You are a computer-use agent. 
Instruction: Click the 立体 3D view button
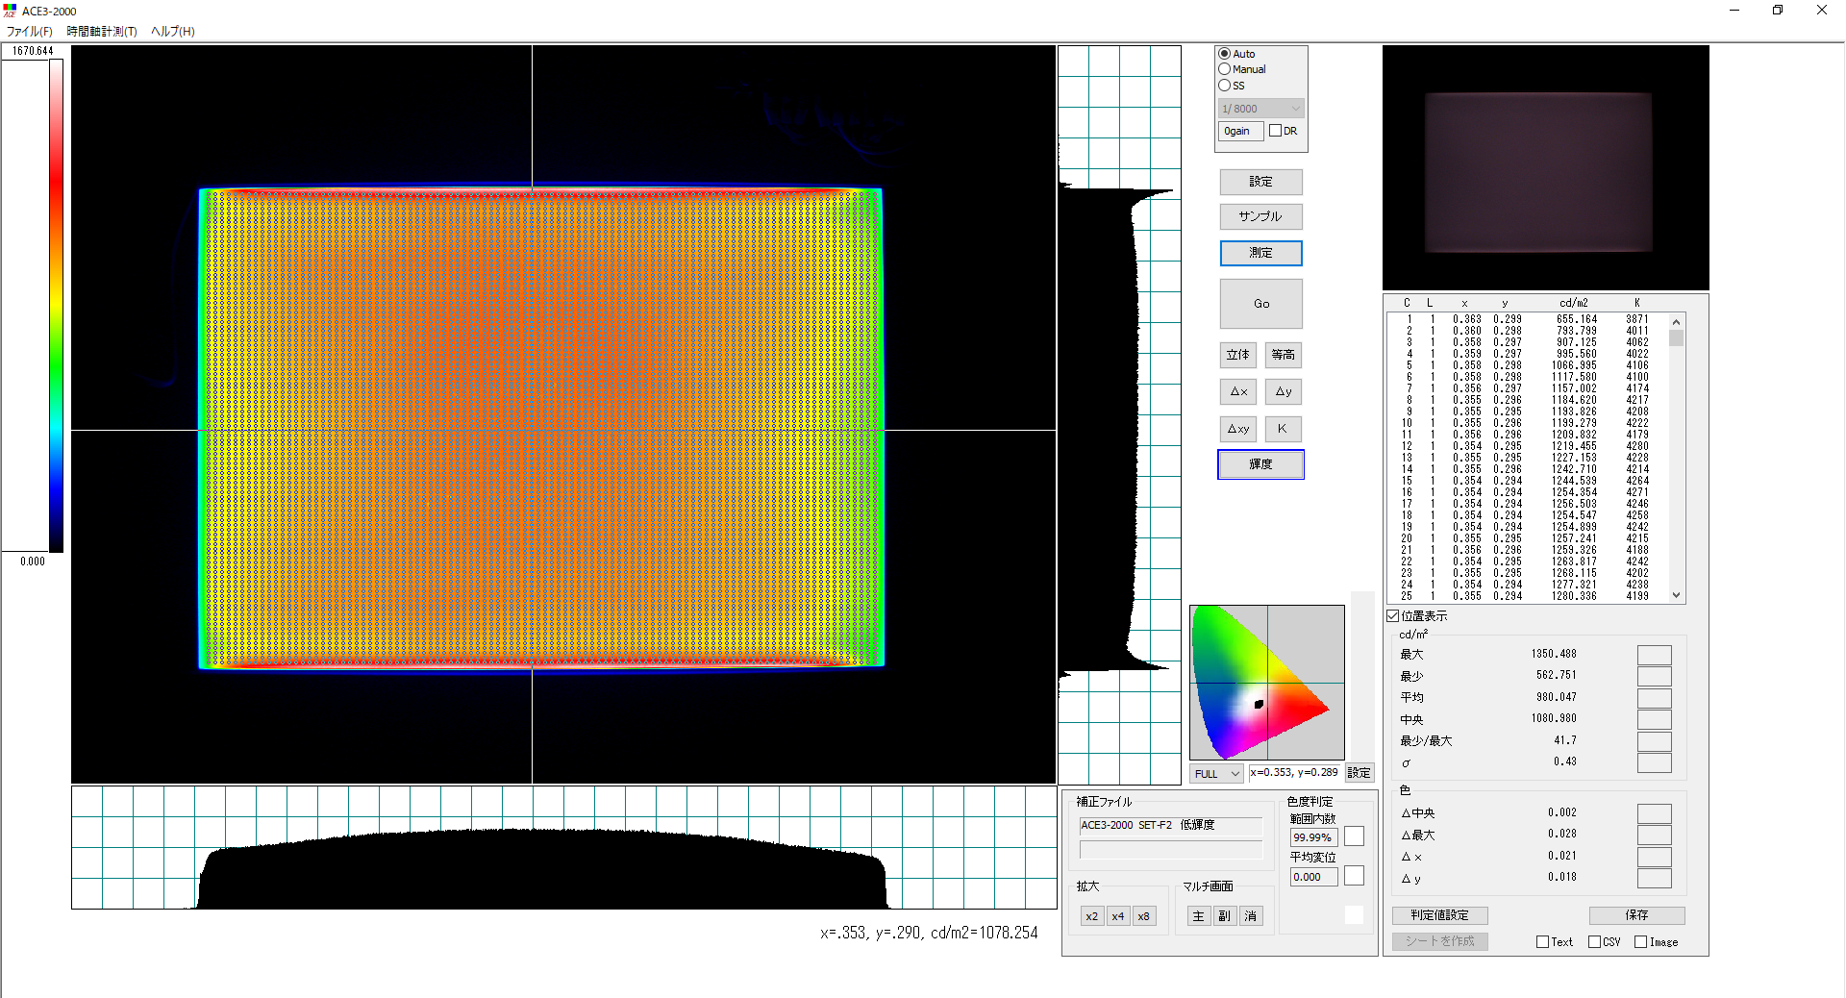point(1237,355)
